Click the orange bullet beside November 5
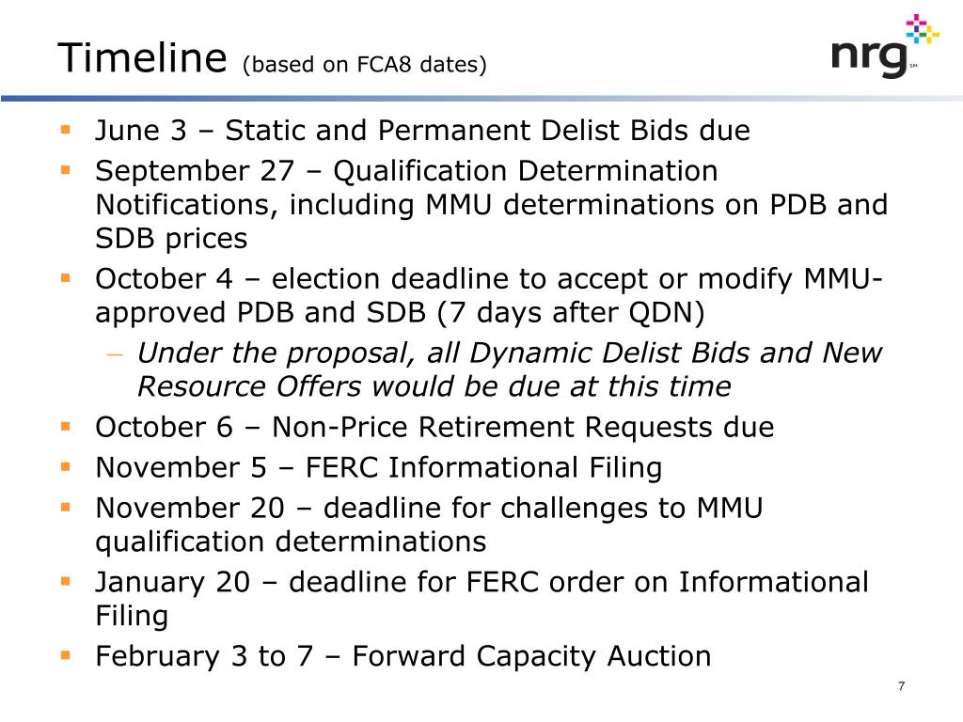Screen dimensions: 963x722 coord(66,466)
